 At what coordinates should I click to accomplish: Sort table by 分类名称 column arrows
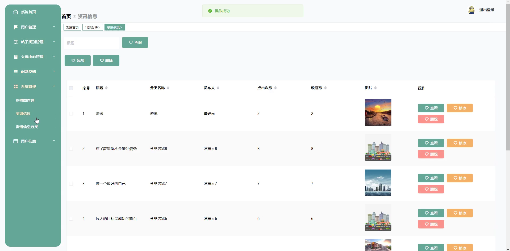(x=168, y=88)
